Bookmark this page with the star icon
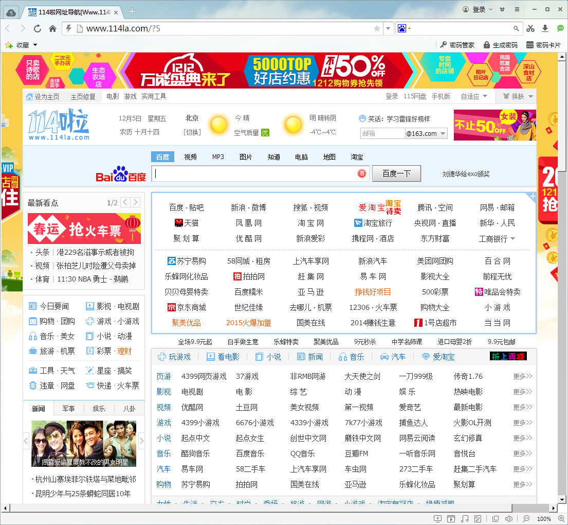This screenshot has height=525, width=568. pyautogui.click(x=377, y=29)
